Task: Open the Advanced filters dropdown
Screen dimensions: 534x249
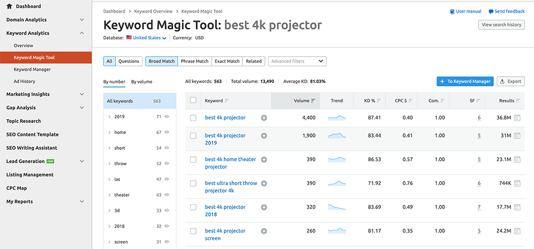Action: pyautogui.click(x=297, y=61)
